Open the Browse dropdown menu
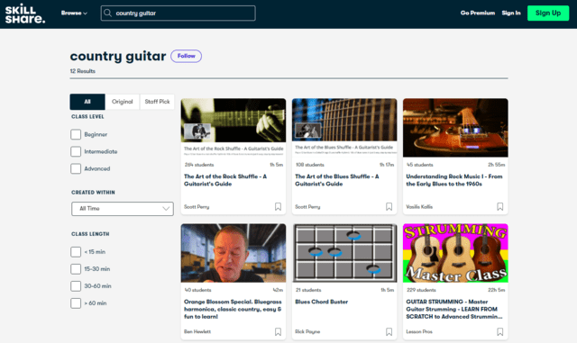The height and width of the screenshot is (343, 577). [x=74, y=14]
